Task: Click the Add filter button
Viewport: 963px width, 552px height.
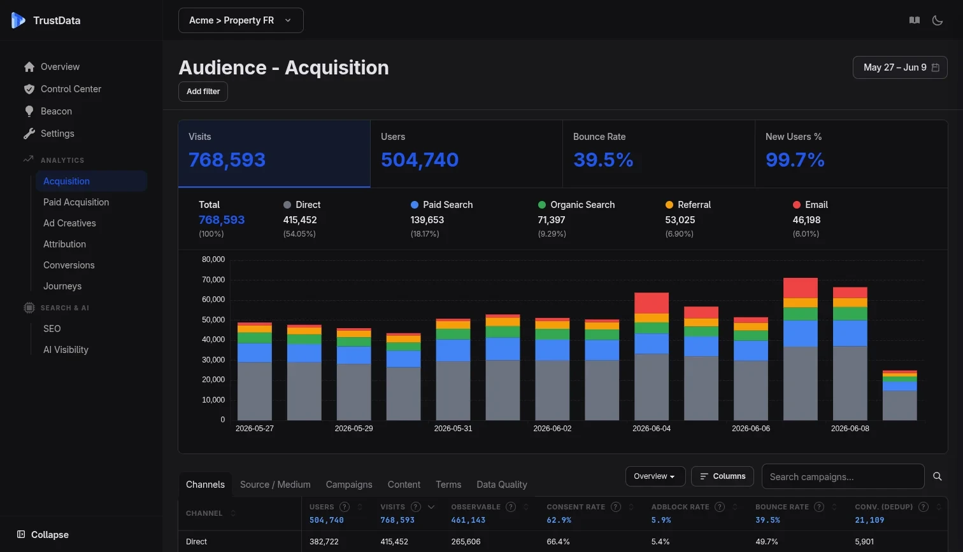Action: coord(203,92)
